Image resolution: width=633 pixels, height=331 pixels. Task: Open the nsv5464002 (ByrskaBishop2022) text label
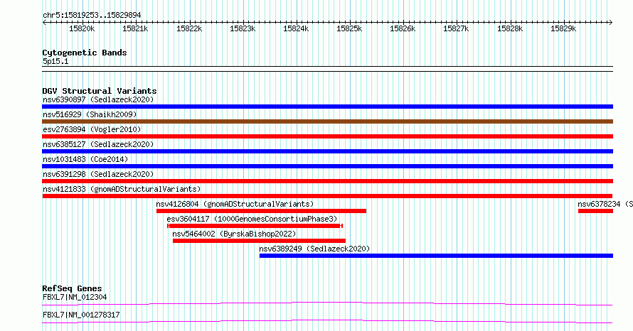click(x=234, y=234)
